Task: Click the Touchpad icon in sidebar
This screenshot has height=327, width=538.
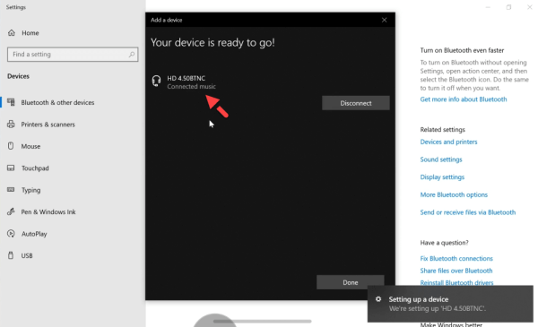Action: [x=11, y=168]
